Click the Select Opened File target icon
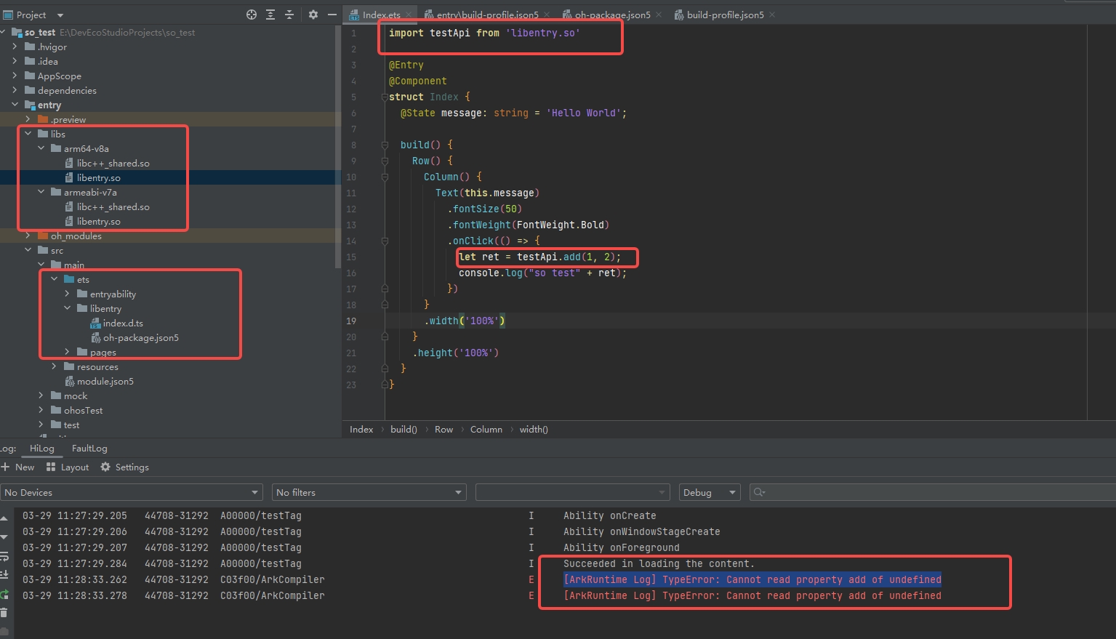Screen dimensions: 1116x639 [x=252, y=15]
